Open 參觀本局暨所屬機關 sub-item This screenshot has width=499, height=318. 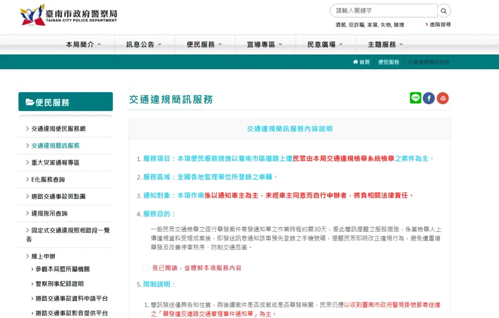coord(62,269)
